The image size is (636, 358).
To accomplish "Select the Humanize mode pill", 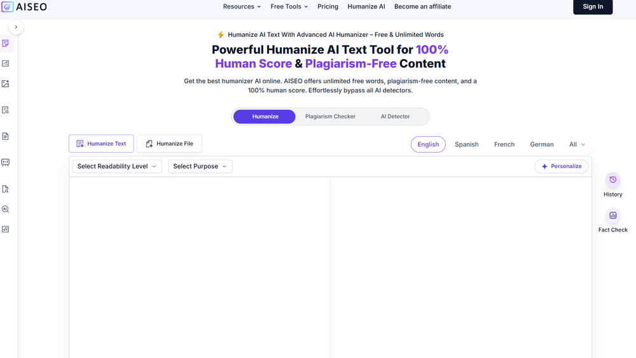I will point(265,116).
